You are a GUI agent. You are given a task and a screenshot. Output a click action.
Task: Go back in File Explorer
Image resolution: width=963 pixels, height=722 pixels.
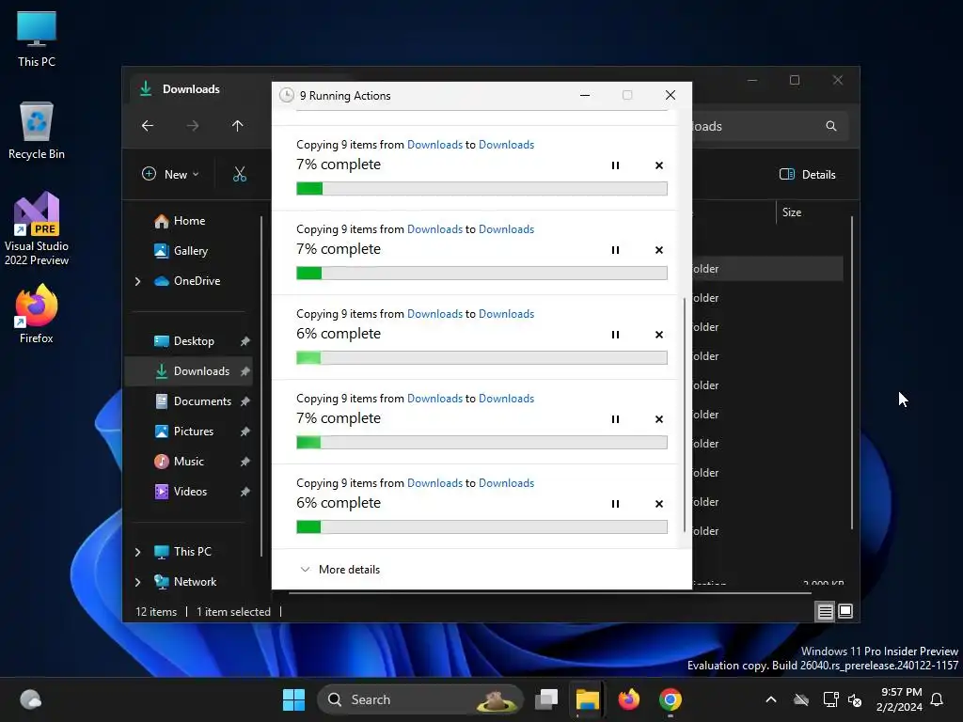click(x=148, y=126)
